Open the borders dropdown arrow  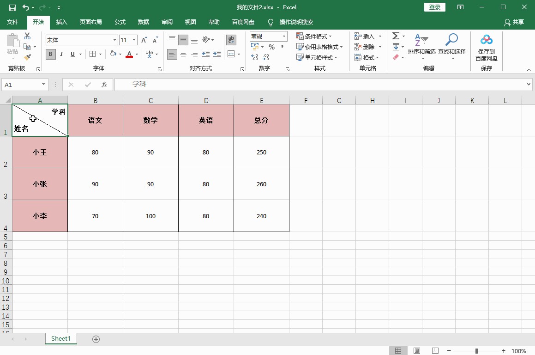click(100, 54)
